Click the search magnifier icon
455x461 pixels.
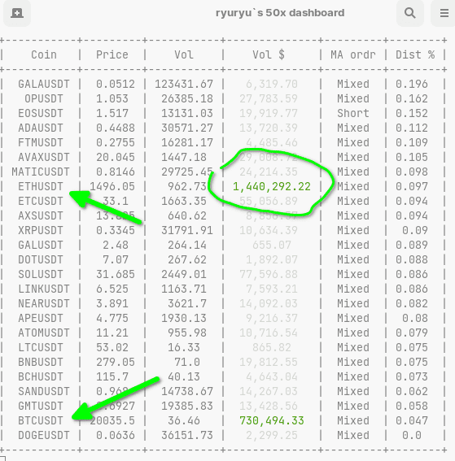[409, 13]
